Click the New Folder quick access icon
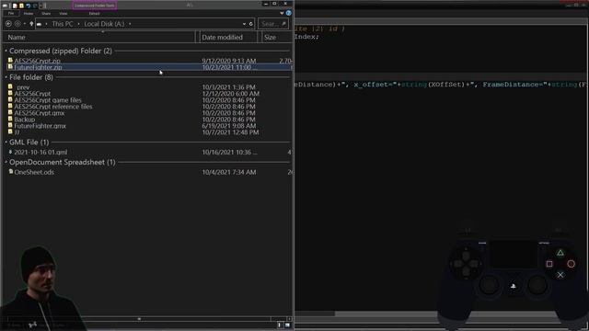589x331 pixels. coord(21,6)
